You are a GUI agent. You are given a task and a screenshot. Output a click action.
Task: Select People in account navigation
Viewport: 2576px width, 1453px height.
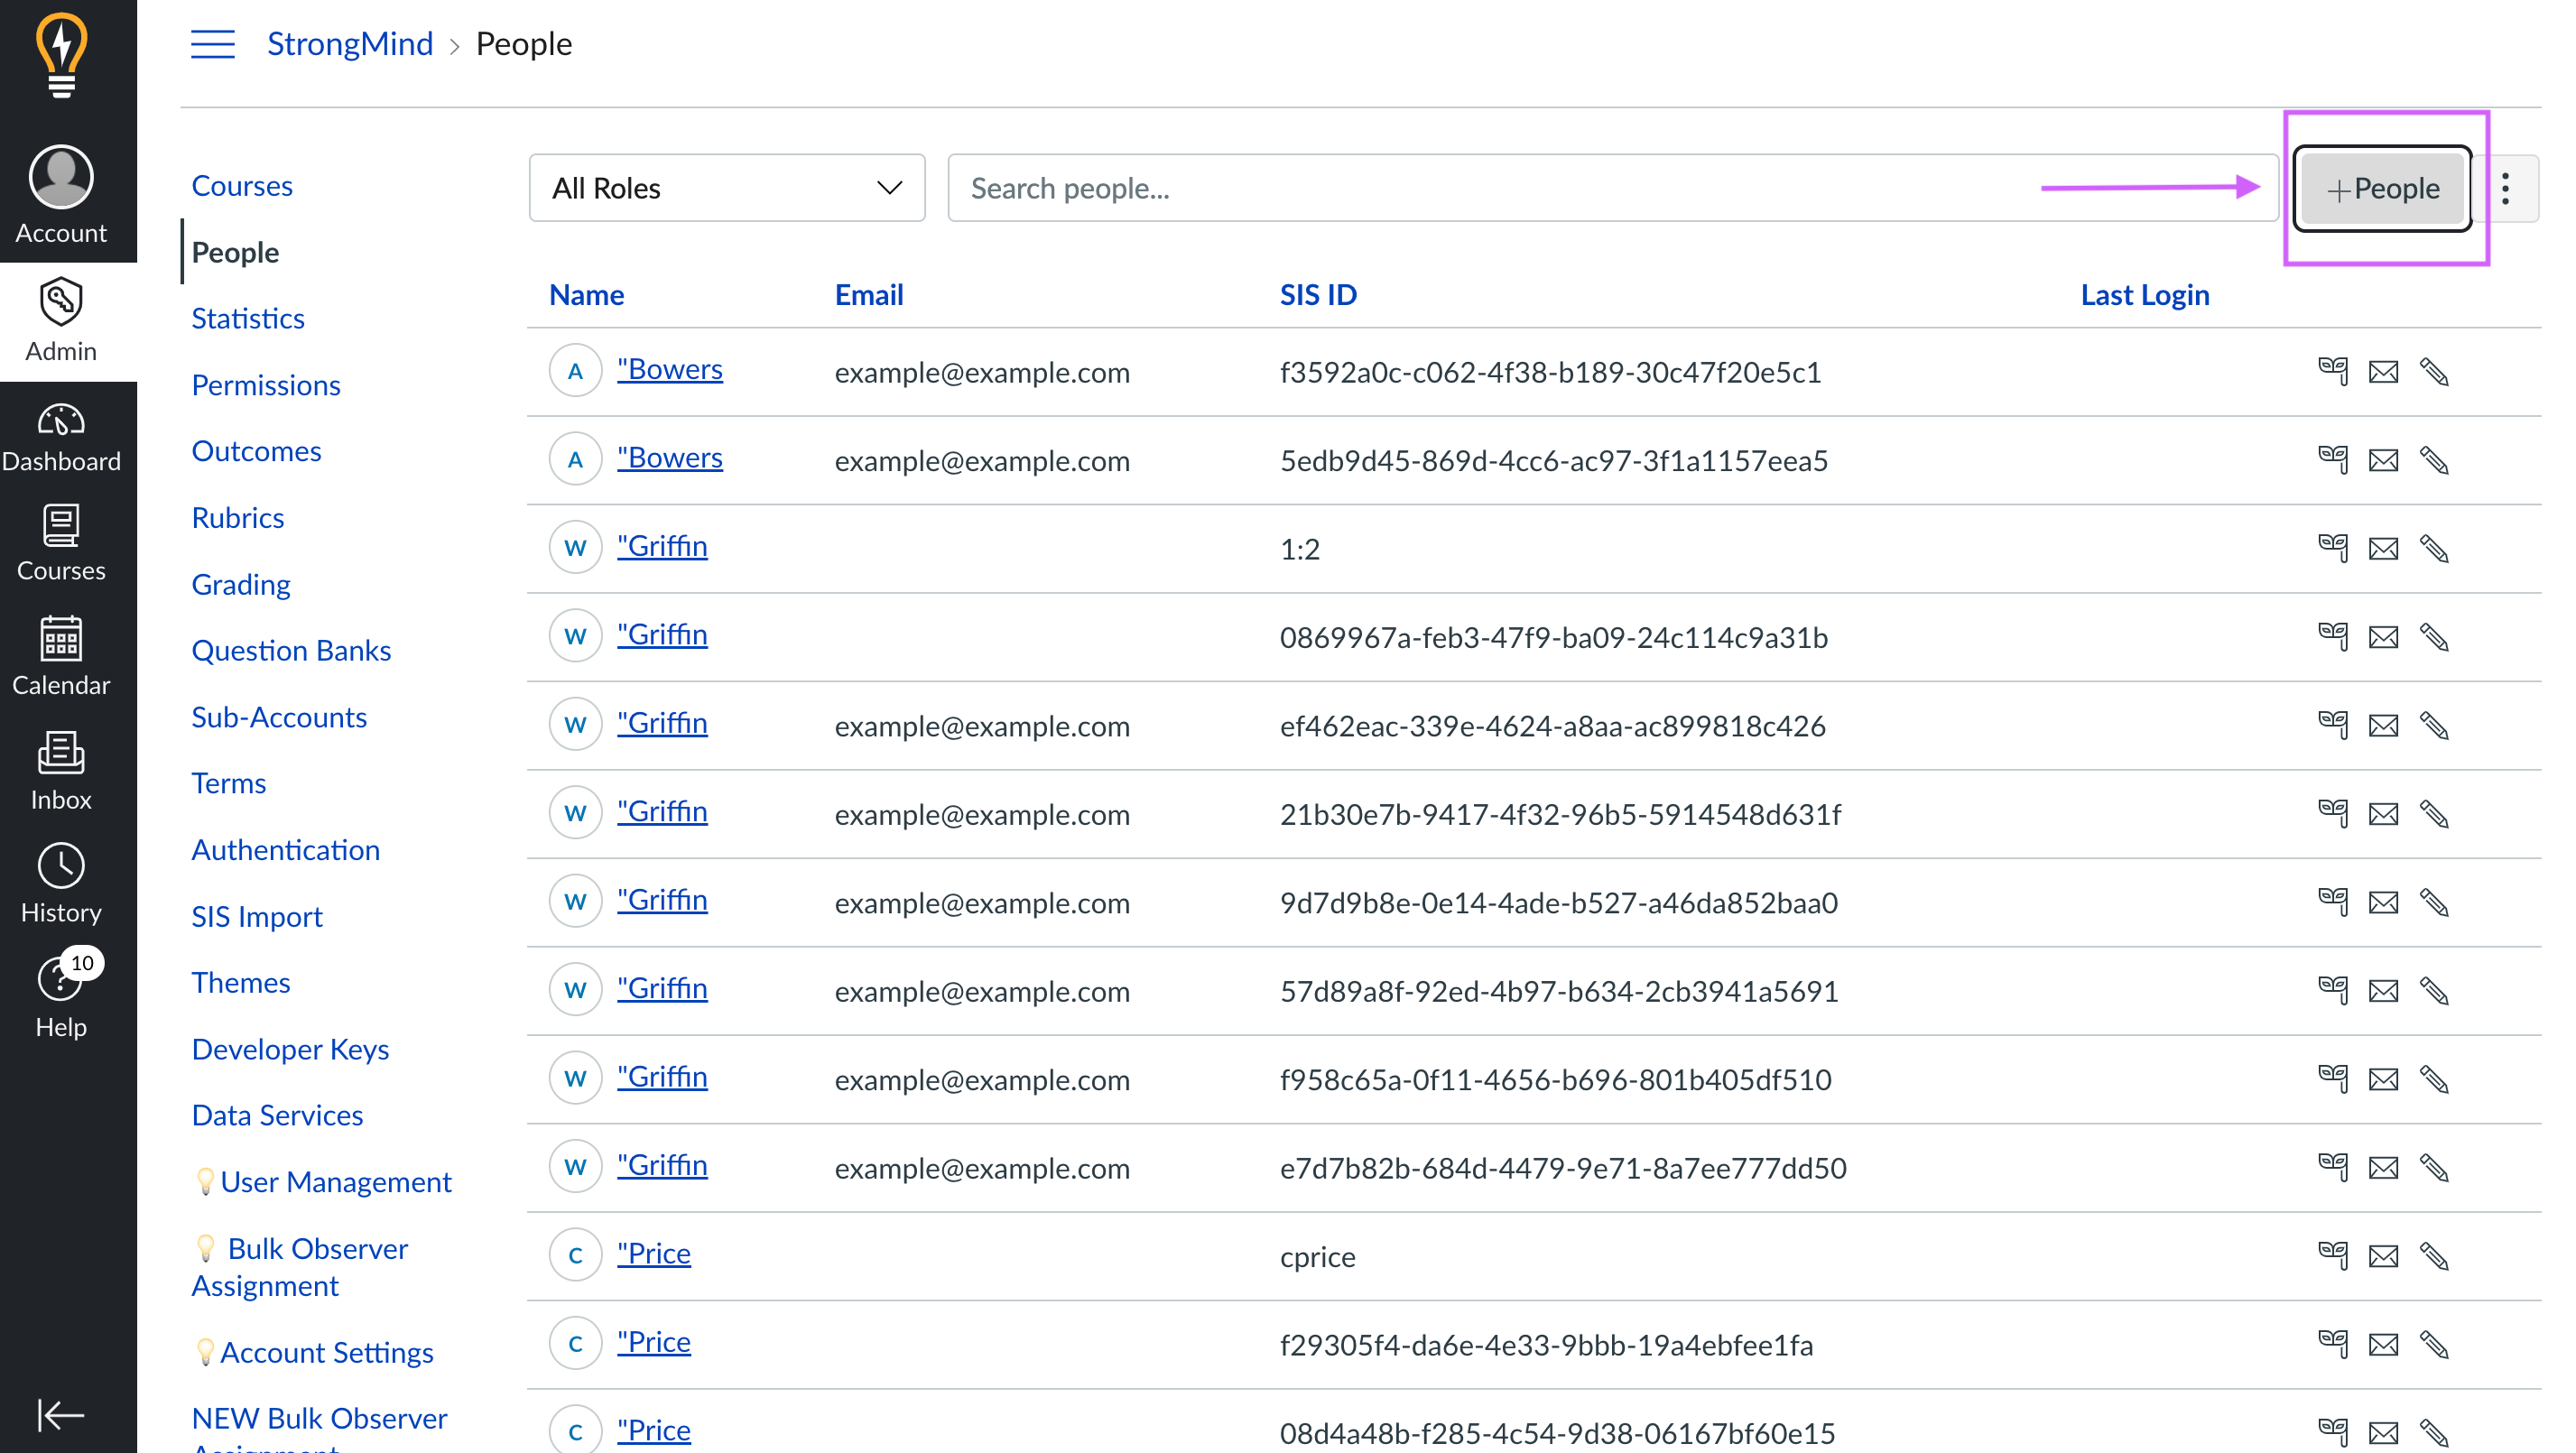235,252
